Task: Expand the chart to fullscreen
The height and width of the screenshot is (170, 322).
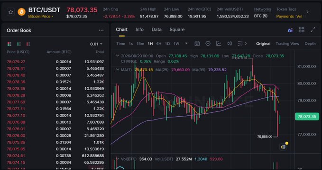Action: click(x=313, y=30)
